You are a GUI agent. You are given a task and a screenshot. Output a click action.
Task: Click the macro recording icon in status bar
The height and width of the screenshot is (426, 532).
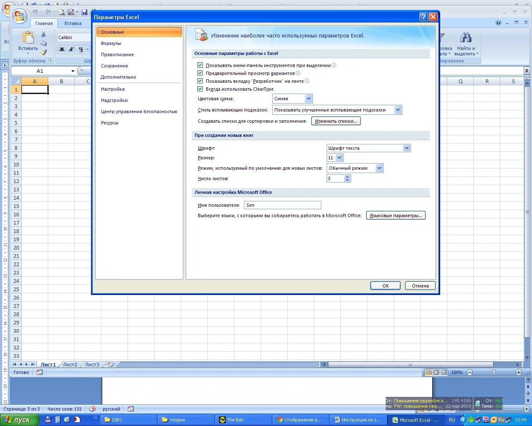click(40, 372)
